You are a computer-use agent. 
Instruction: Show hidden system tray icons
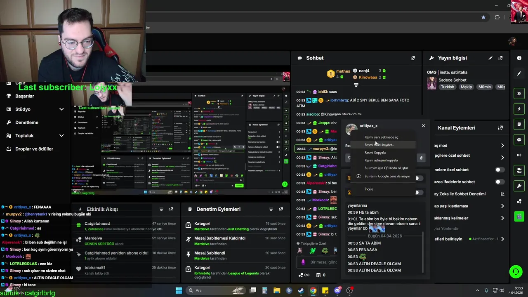[x=478, y=290]
